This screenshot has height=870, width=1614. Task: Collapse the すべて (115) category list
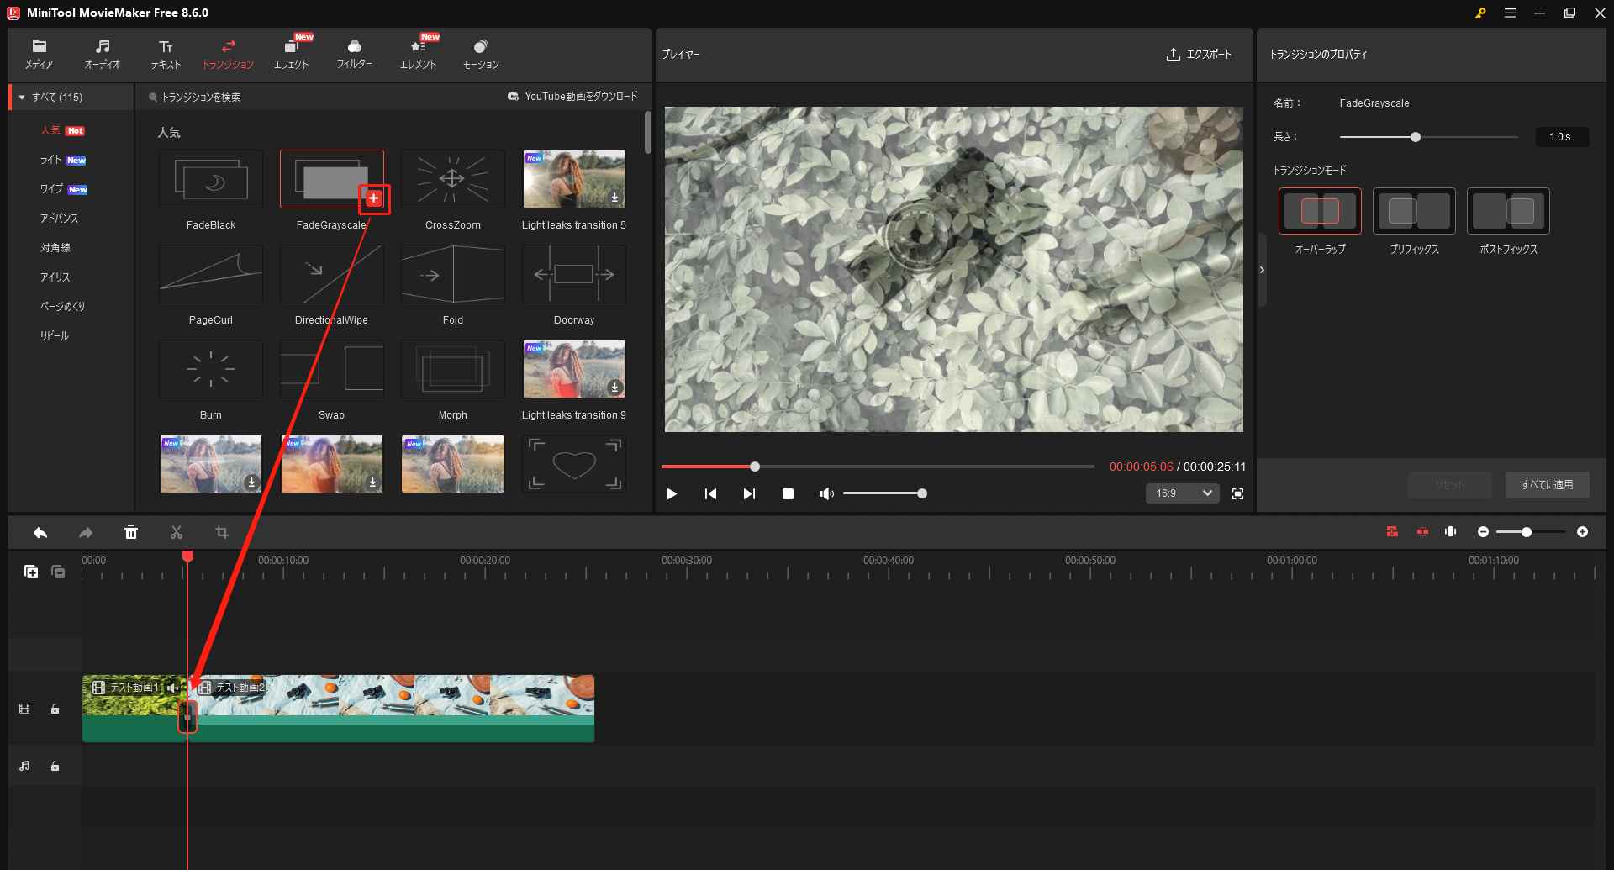[20, 97]
